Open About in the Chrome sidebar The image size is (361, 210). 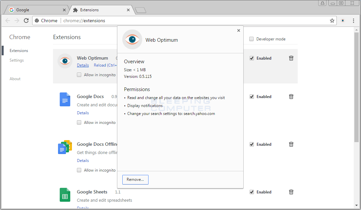[x=15, y=79]
